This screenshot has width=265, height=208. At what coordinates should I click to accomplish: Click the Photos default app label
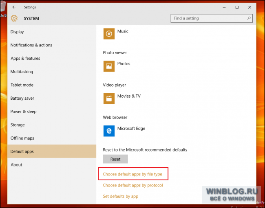point(124,63)
